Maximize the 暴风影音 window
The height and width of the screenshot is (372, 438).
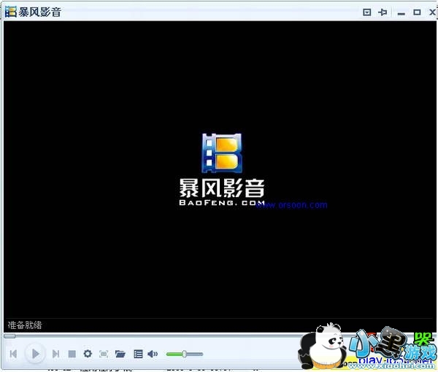pyautogui.click(x=417, y=12)
